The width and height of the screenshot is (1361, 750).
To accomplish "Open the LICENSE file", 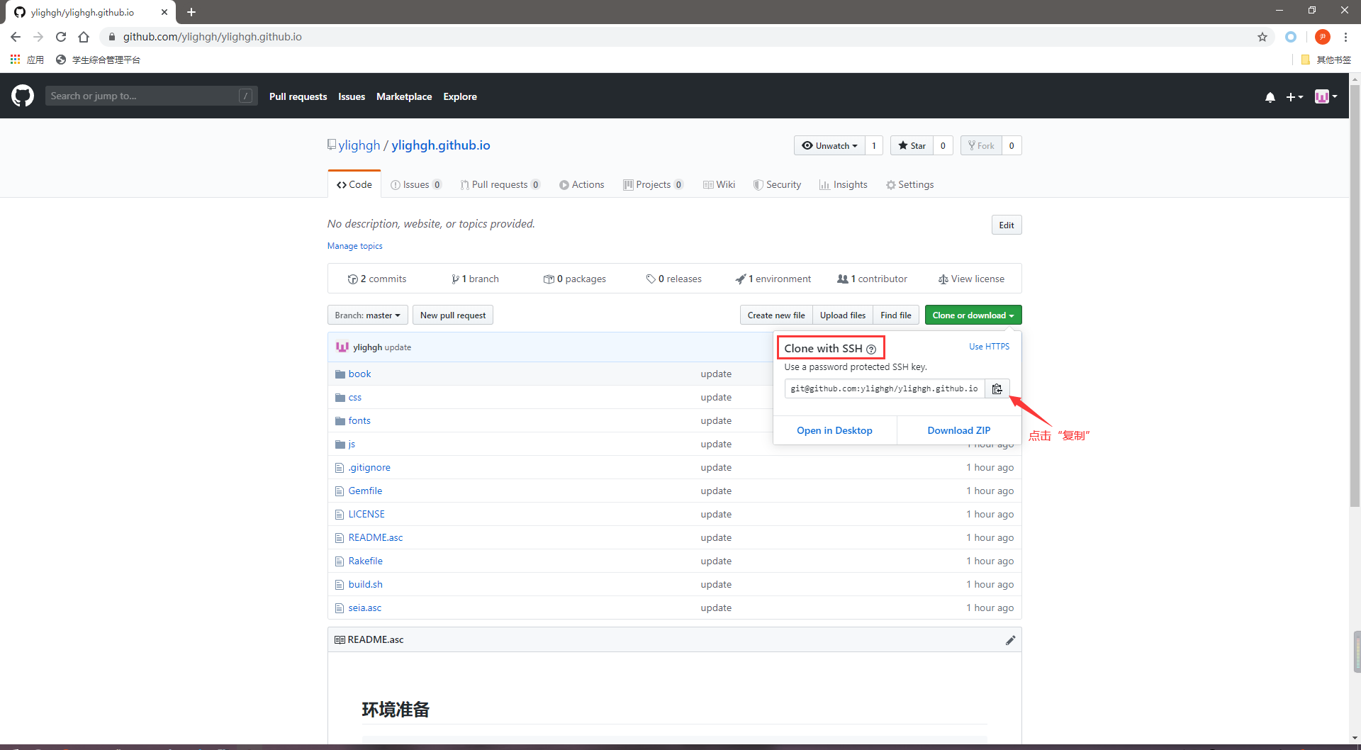I will (366, 514).
